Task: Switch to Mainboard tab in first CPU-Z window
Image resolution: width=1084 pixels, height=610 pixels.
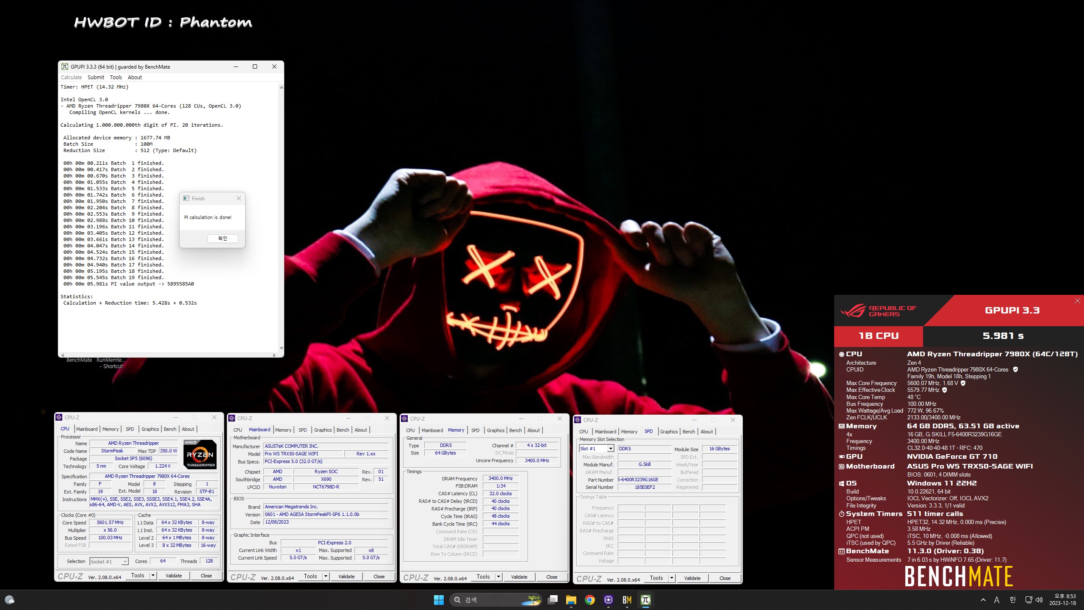Action: (x=87, y=429)
